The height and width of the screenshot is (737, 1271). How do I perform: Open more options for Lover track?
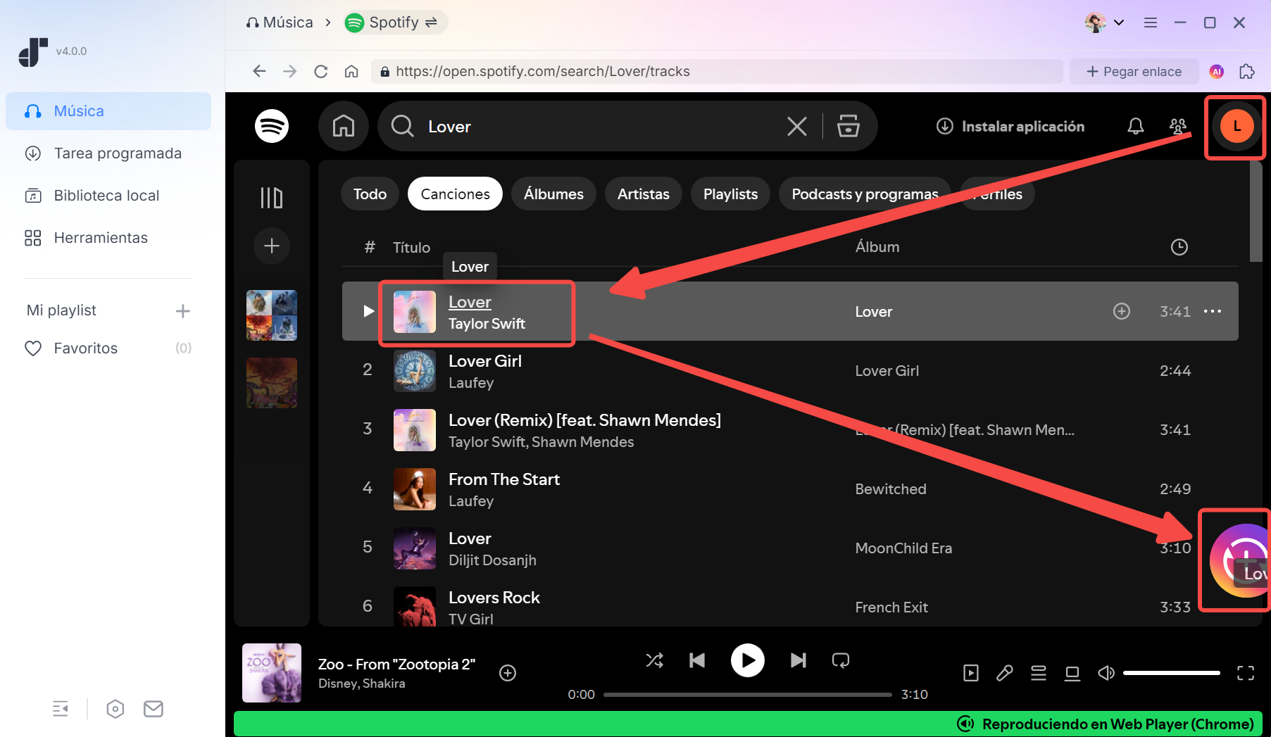click(x=1213, y=311)
